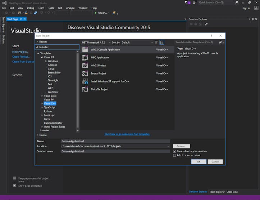Expand the Visual Basic tree node
The height and width of the screenshot is (200, 260).
coord(42,96)
